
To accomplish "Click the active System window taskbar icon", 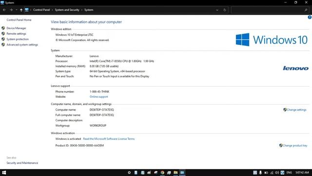I will 182,173.
